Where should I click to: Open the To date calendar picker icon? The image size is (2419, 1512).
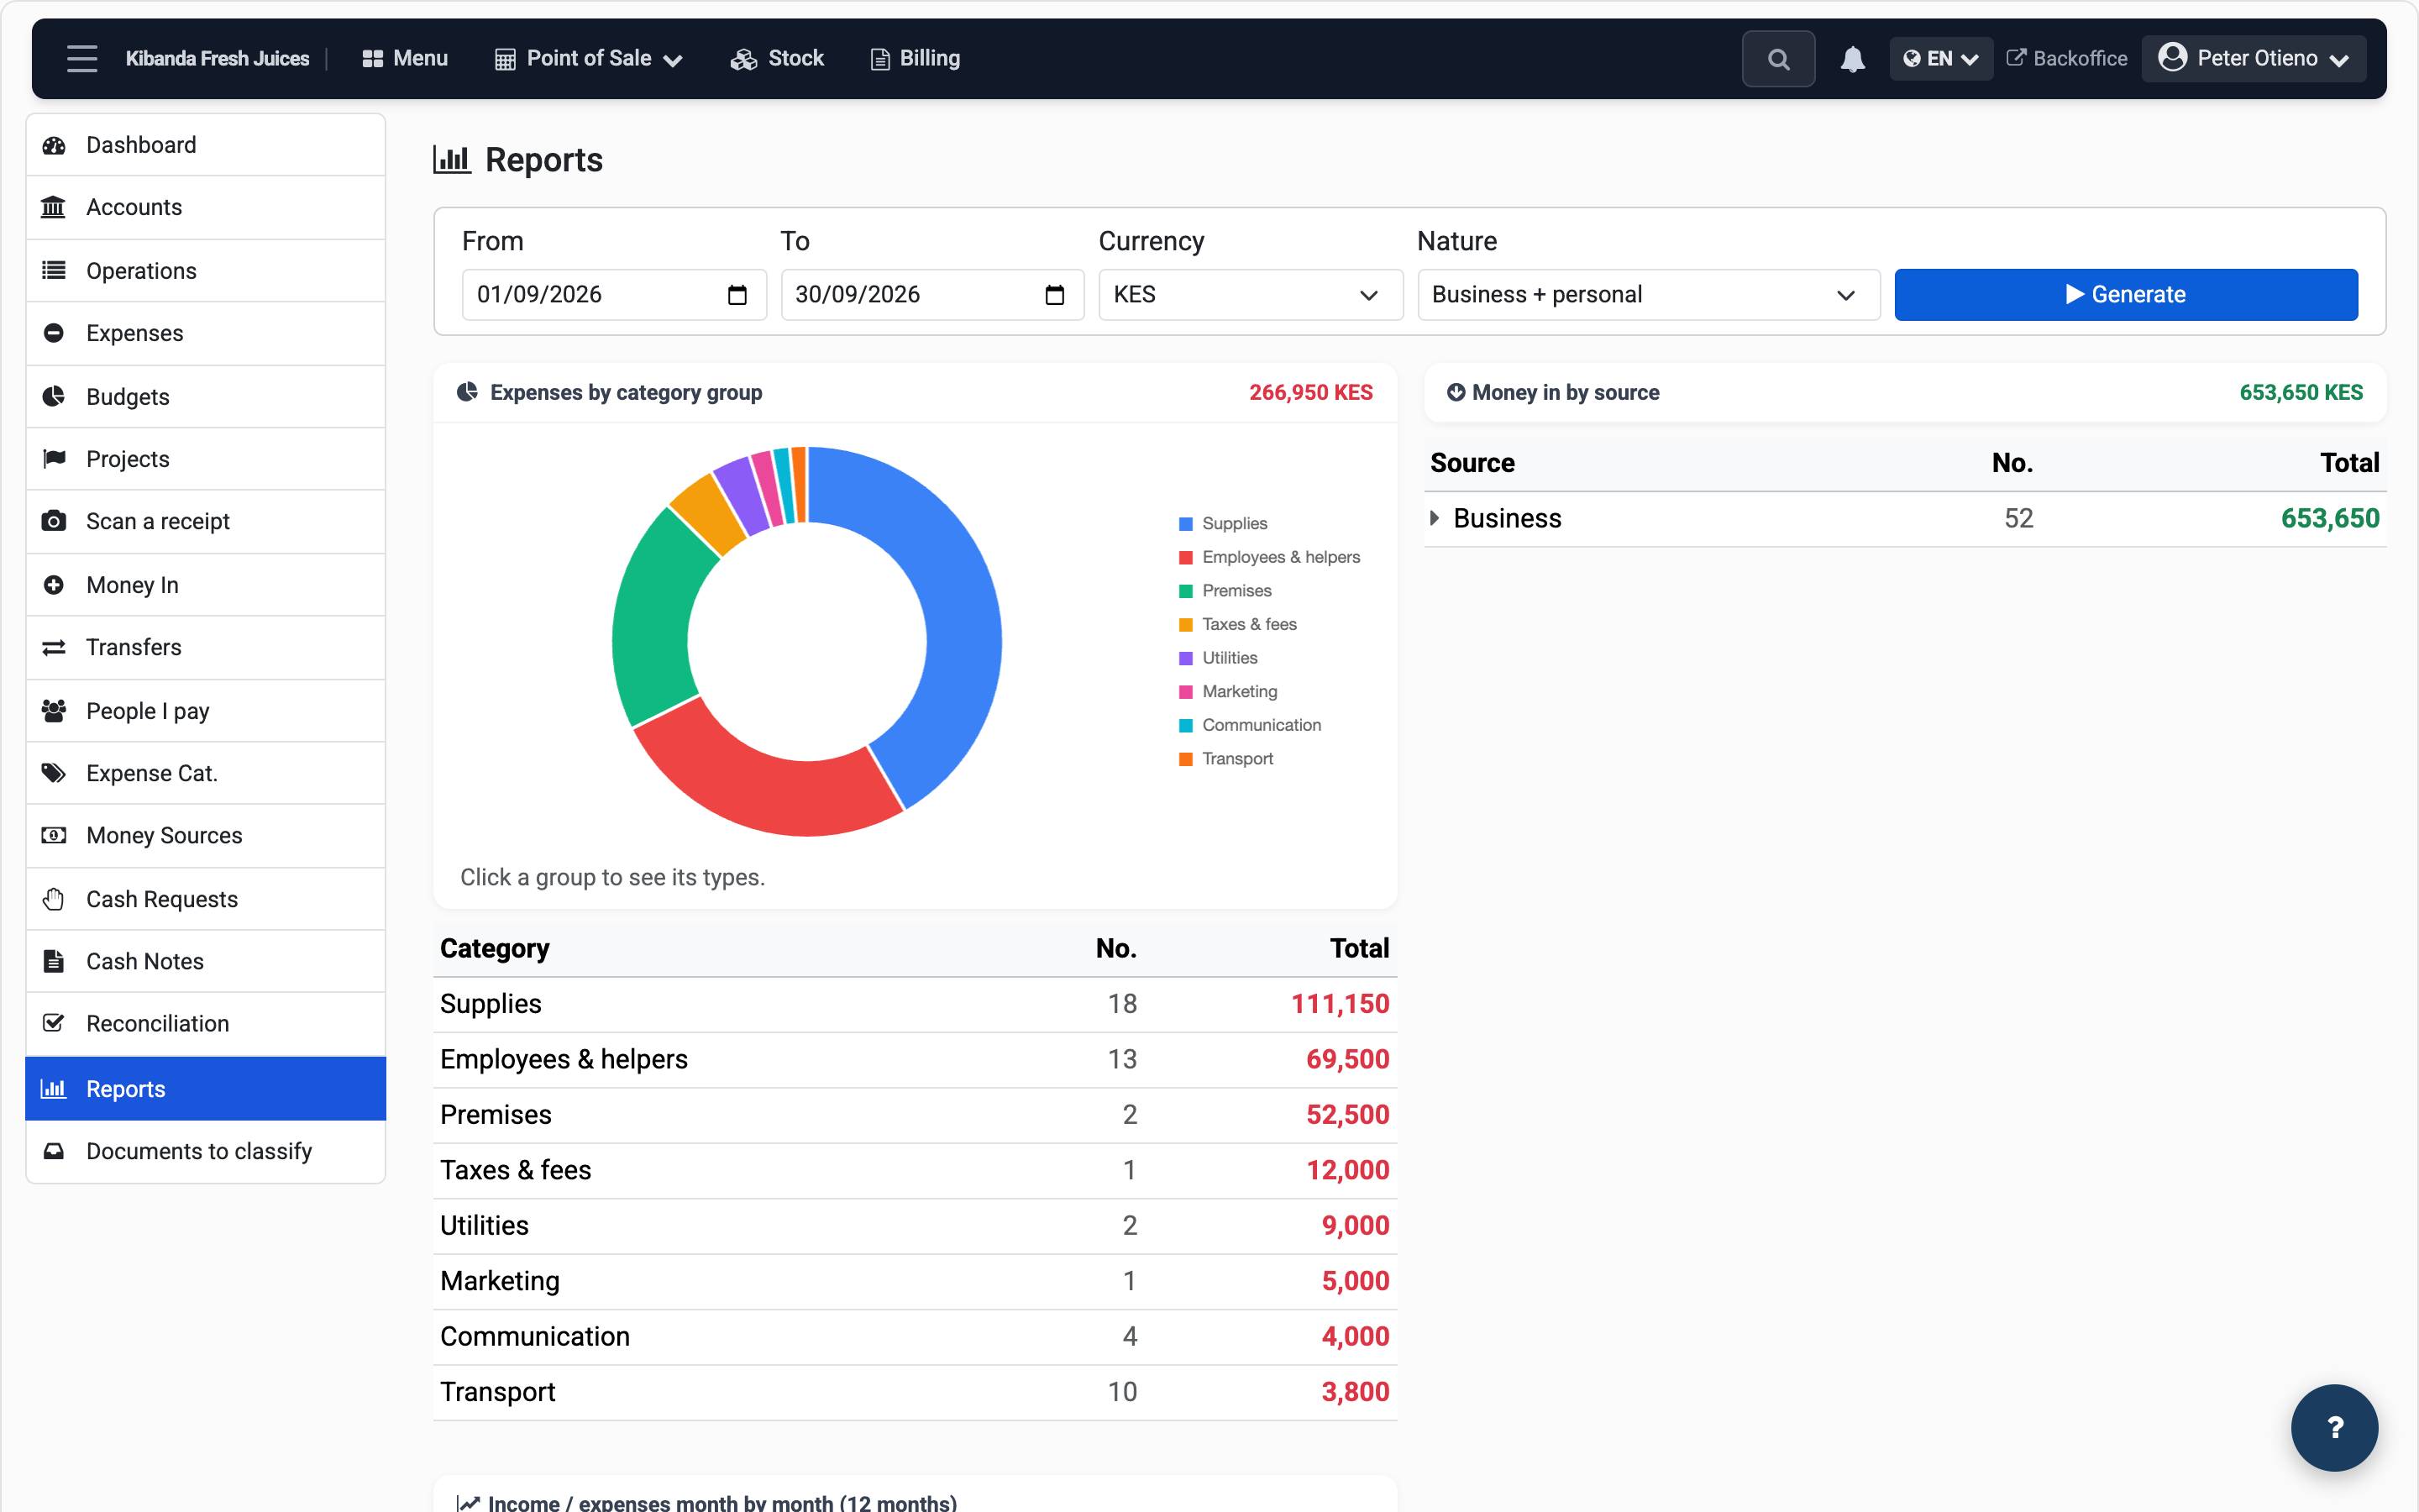[1055, 295]
